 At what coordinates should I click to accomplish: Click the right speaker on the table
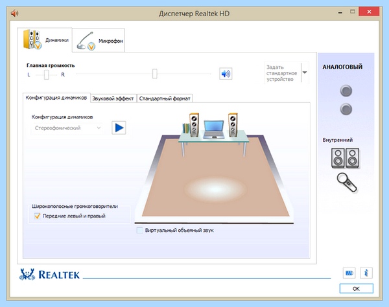(233, 125)
